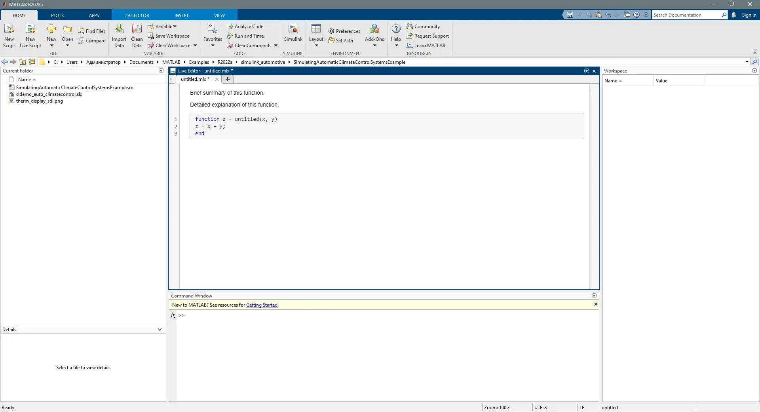Click Analyze Code

[x=245, y=26]
